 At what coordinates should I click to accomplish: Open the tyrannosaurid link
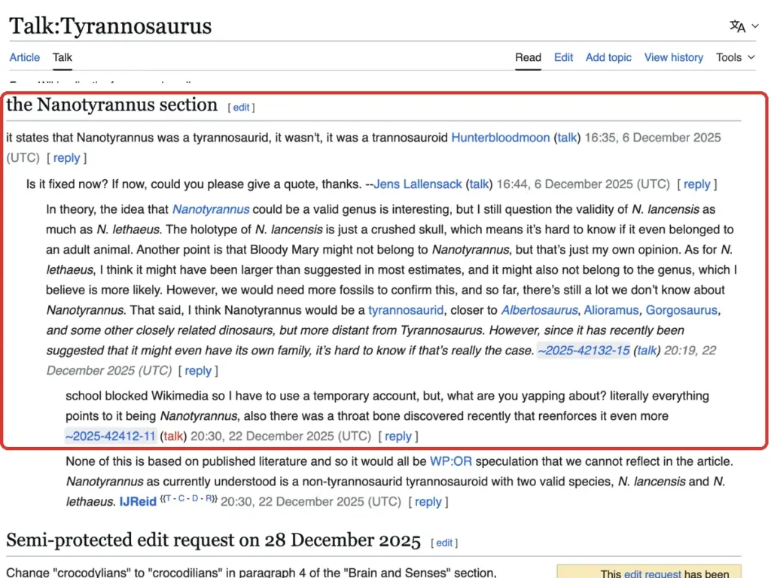coord(406,310)
